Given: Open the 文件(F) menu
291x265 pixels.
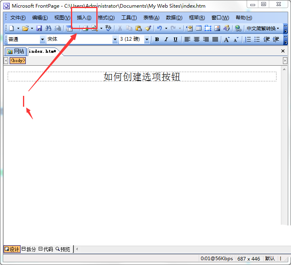Looking at the screenshot, I should (18, 18).
